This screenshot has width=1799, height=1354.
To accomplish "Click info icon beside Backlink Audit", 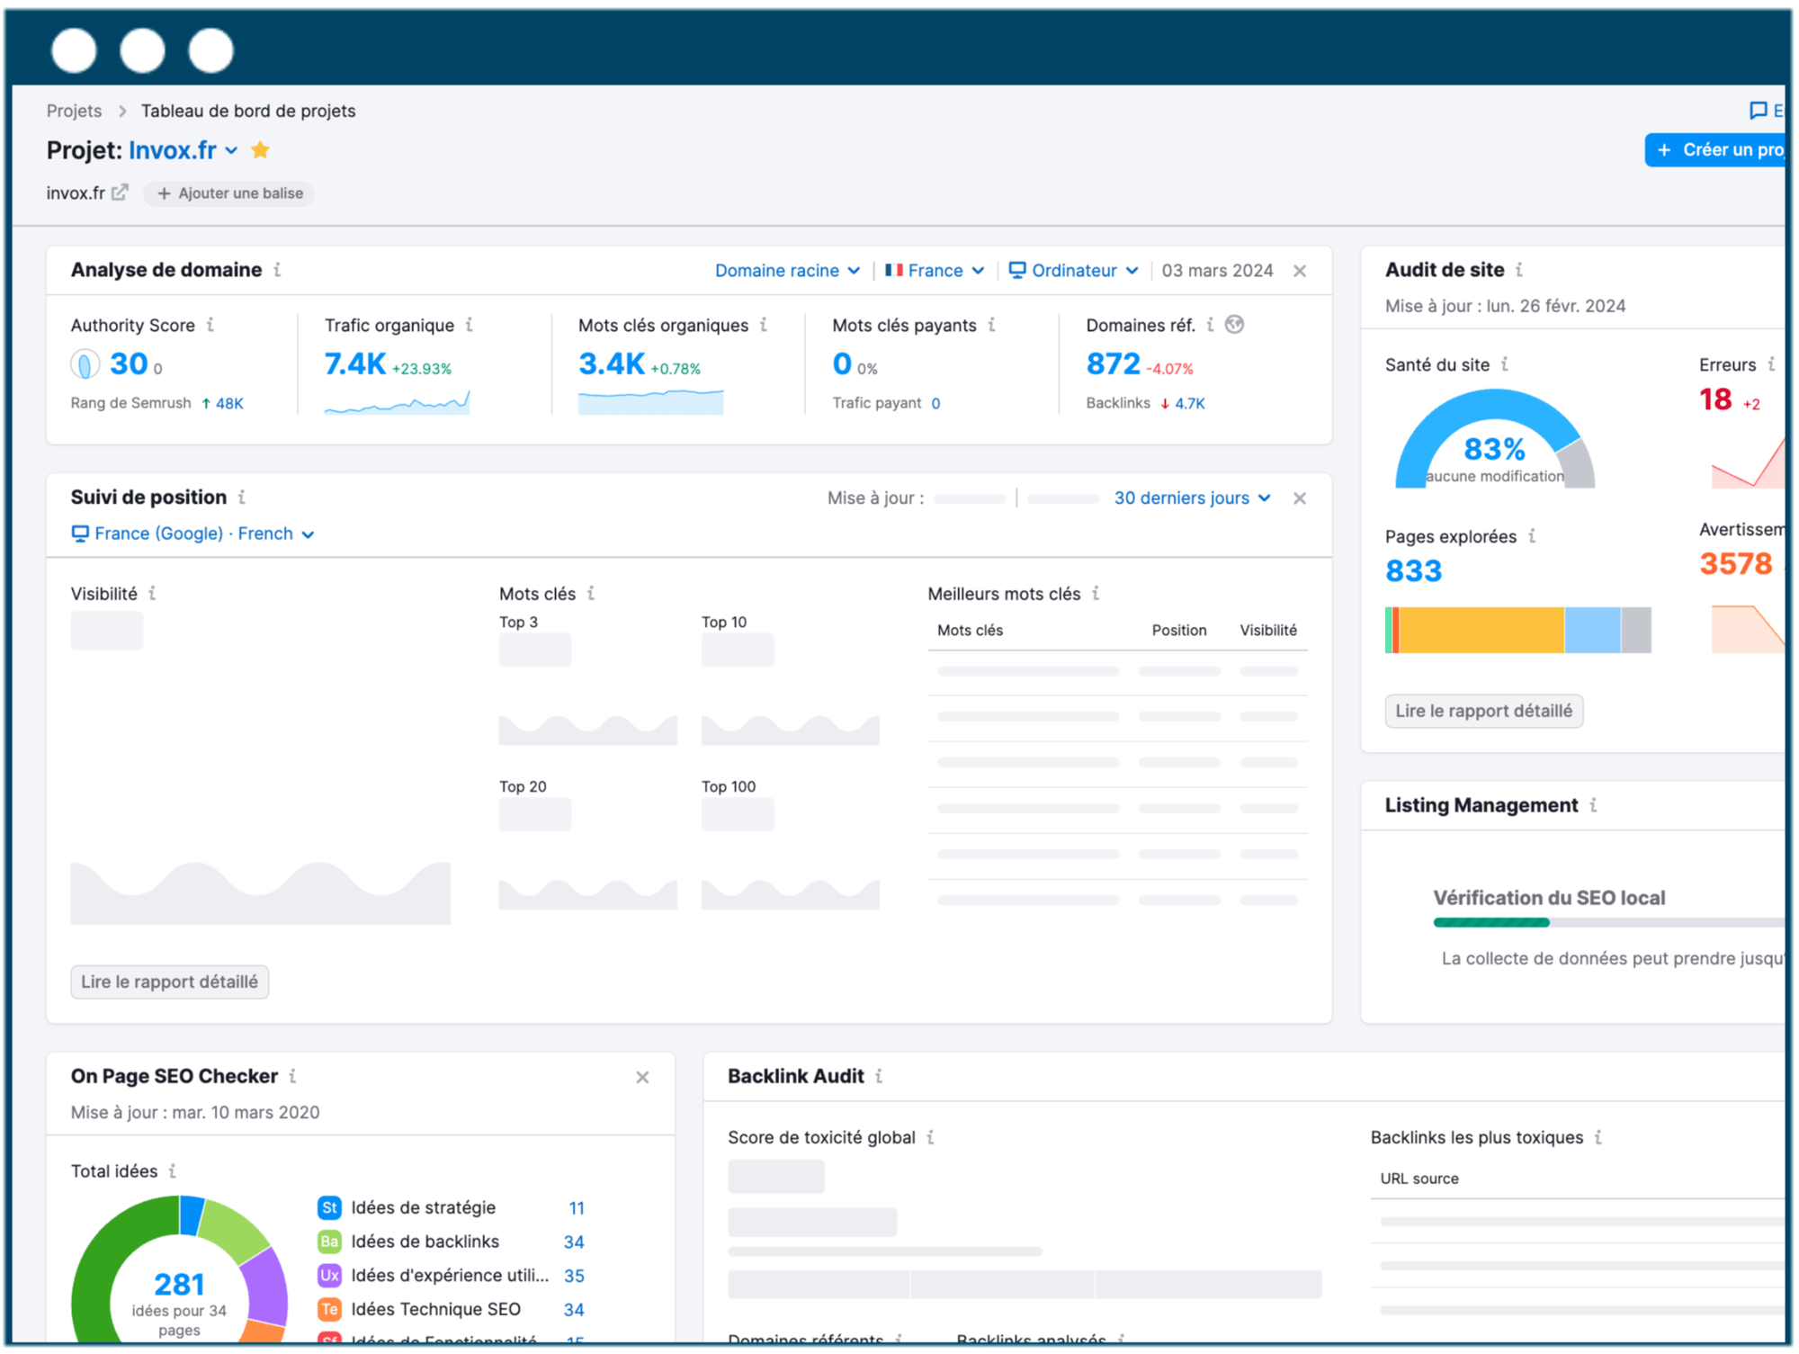I will pos(879,1076).
